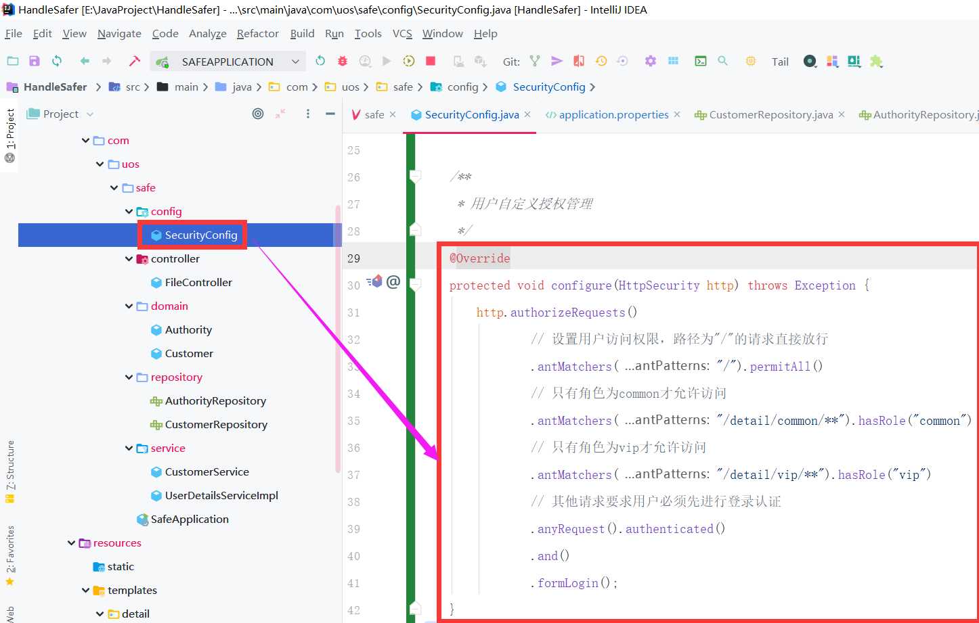Open the run configuration SAFEAPPLICATION dropdown
Screen dimensions: 979x623
tap(228, 62)
